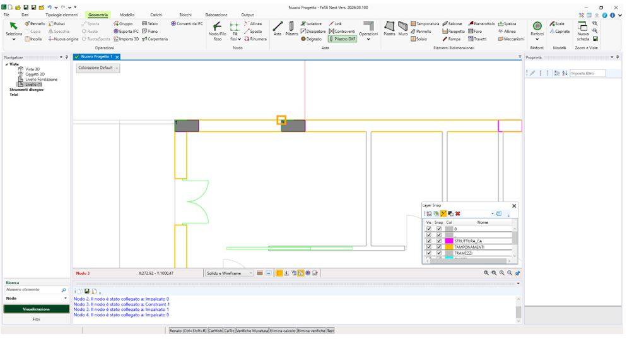Click the TRAMEZZI gray color swatch
Image resolution: width=627 pixels, height=341 pixels.
pyautogui.click(x=449, y=253)
